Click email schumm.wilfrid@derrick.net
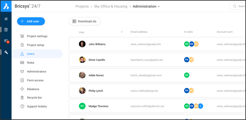Screen dimensions: 246x120 coord(147,106)
